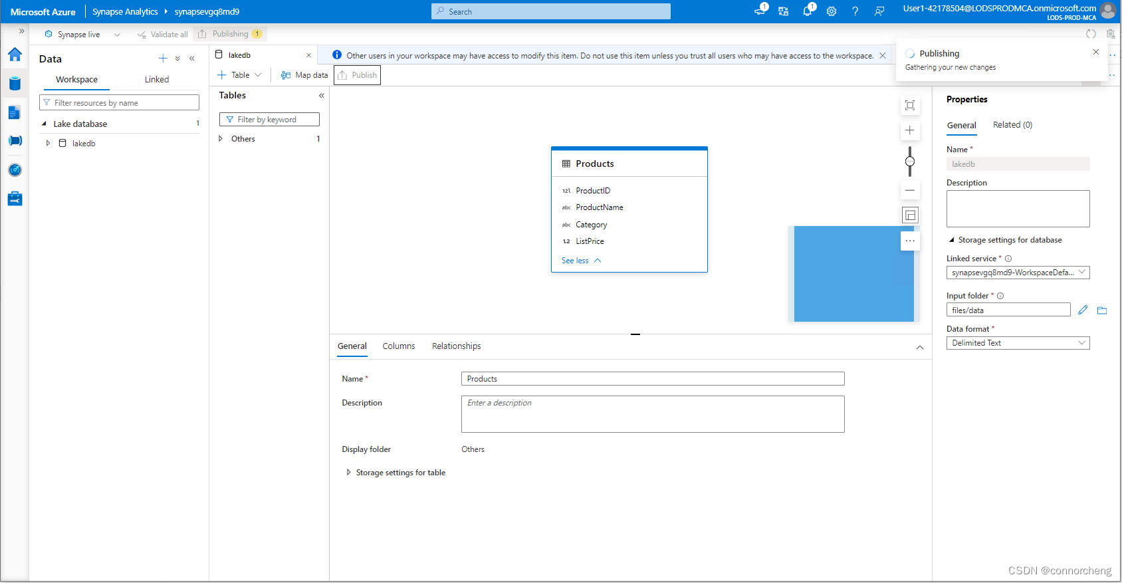Switch to the Workspace tab
The image size is (1122, 583).
[x=76, y=80]
